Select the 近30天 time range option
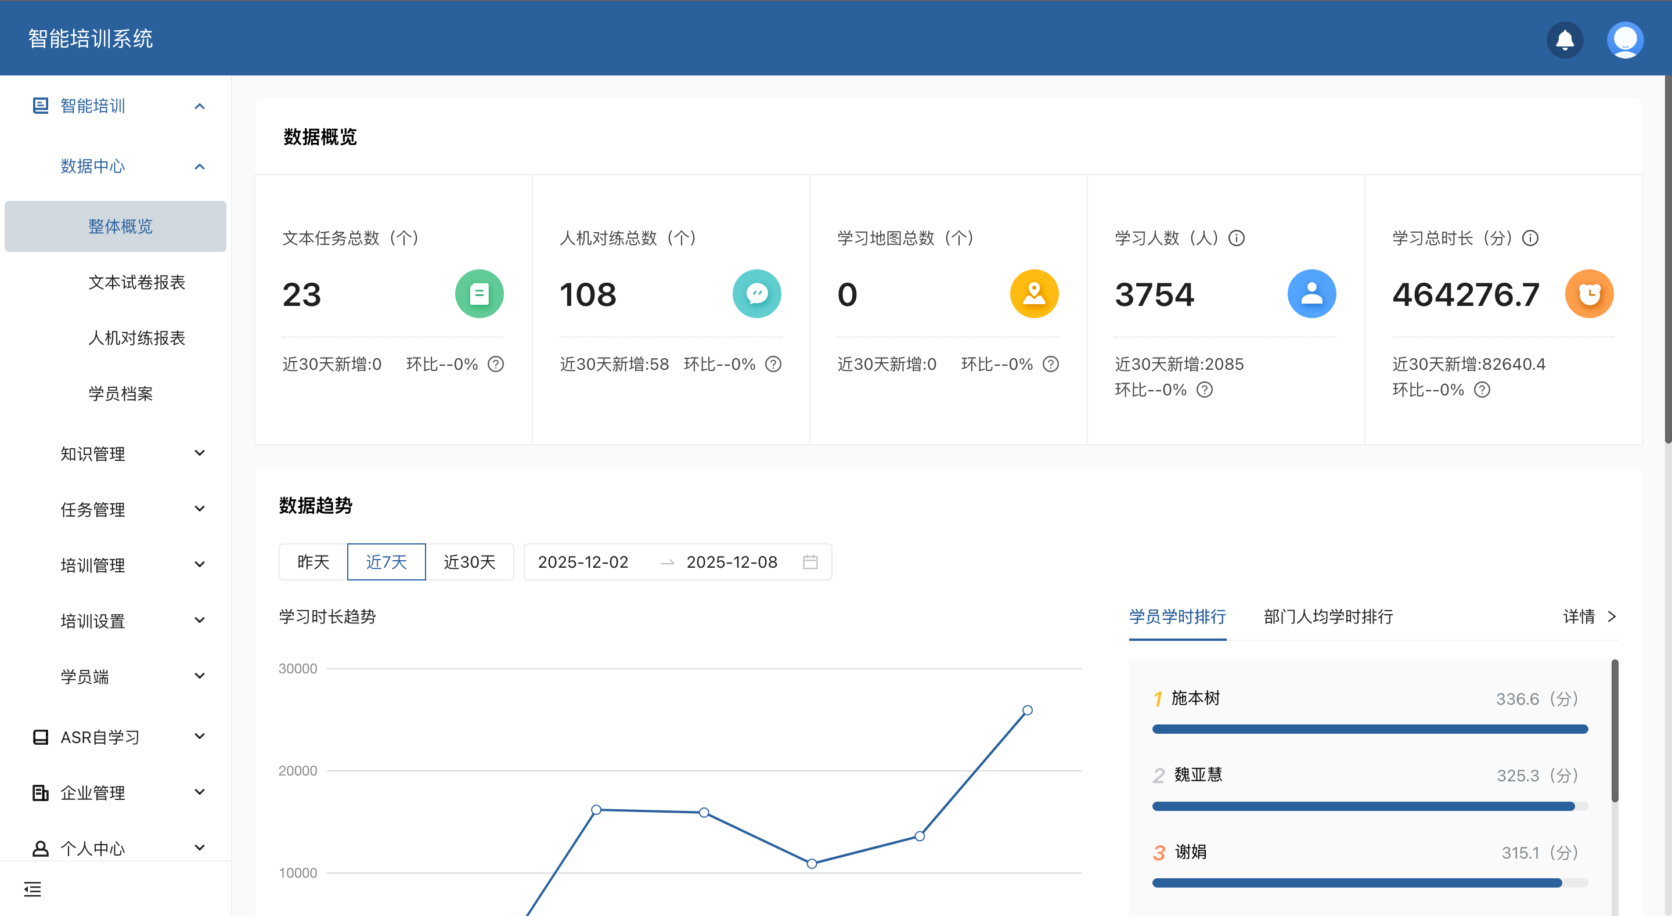The width and height of the screenshot is (1672, 916). (469, 561)
